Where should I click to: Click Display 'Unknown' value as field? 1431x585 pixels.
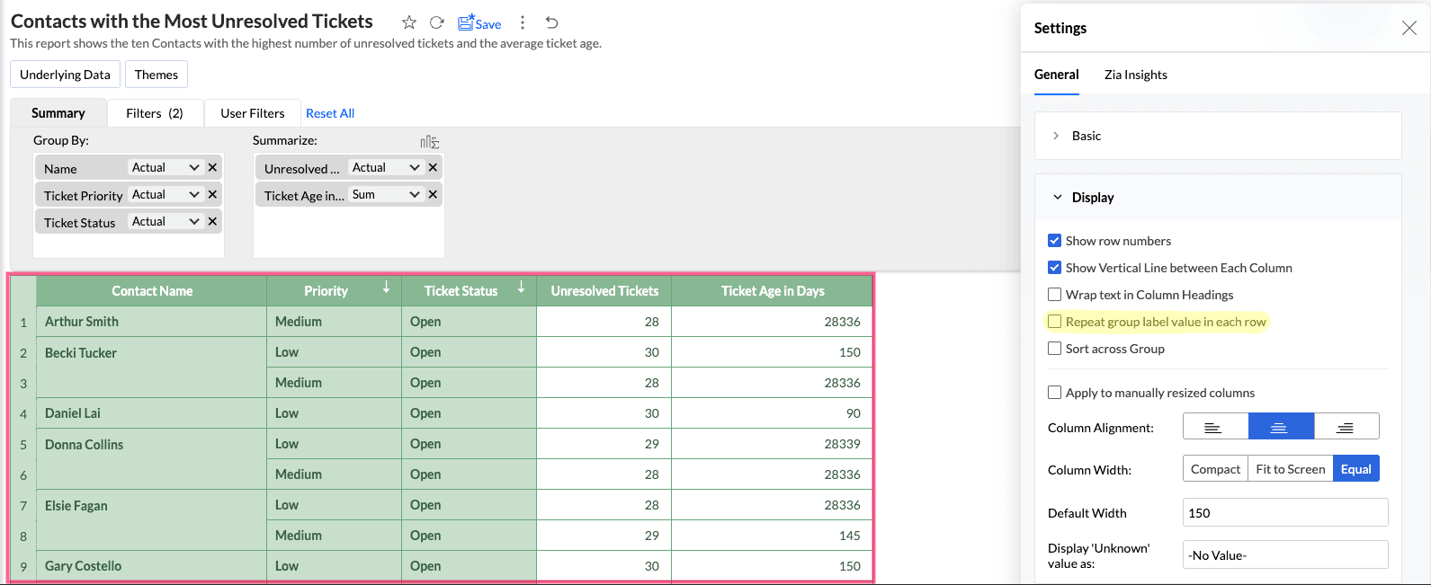pos(1285,554)
